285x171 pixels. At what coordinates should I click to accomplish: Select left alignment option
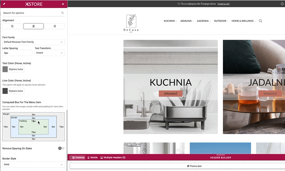click(x=12, y=26)
